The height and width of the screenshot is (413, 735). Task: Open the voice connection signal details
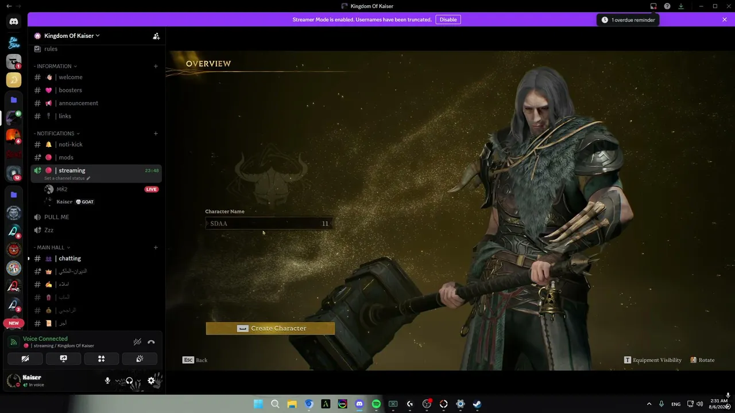[x=14, y=342]
